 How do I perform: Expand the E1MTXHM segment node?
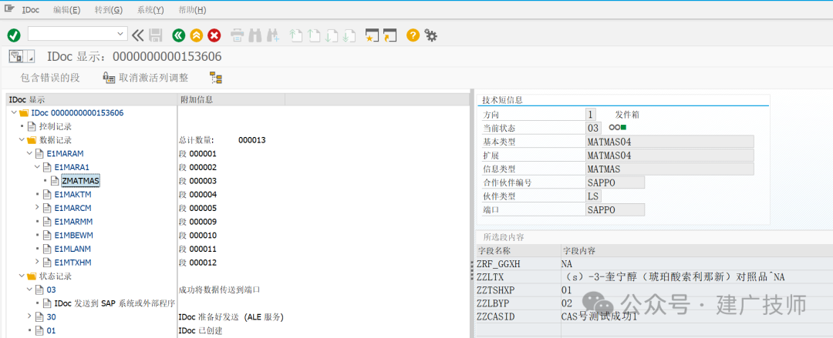click(x=38, y=262)
